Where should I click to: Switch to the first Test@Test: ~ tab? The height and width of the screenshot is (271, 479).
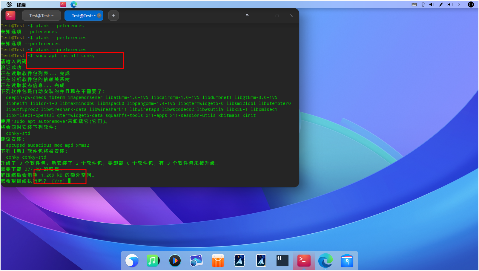42,16
